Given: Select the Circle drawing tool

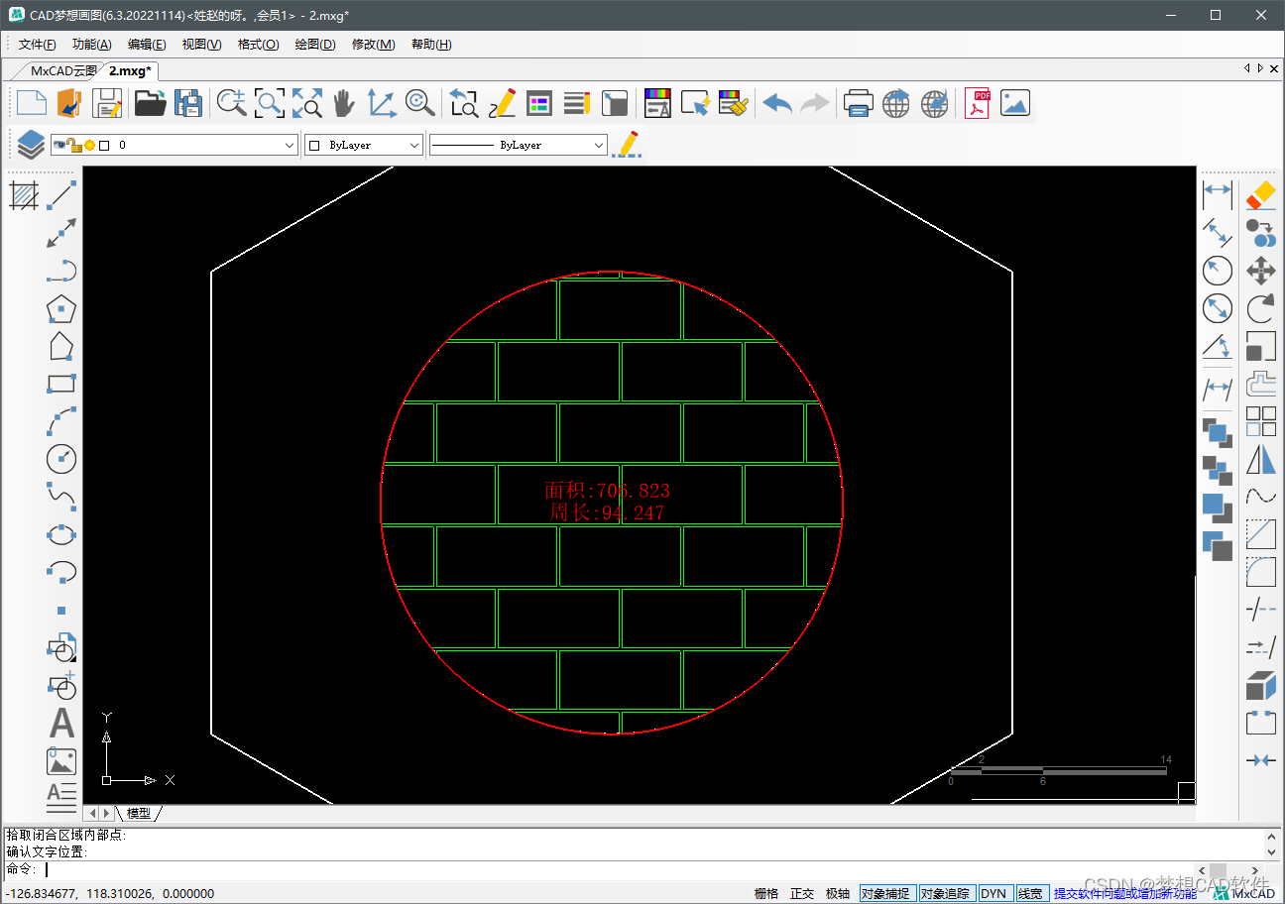Looking at the screenshot, I should pyautogui.click(x=61, y=458).
